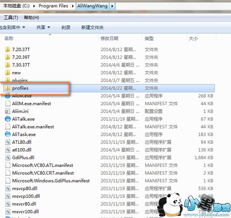
Task: Click the 183 KB size of AliTask.exe
Action: [x=206, y=134]
